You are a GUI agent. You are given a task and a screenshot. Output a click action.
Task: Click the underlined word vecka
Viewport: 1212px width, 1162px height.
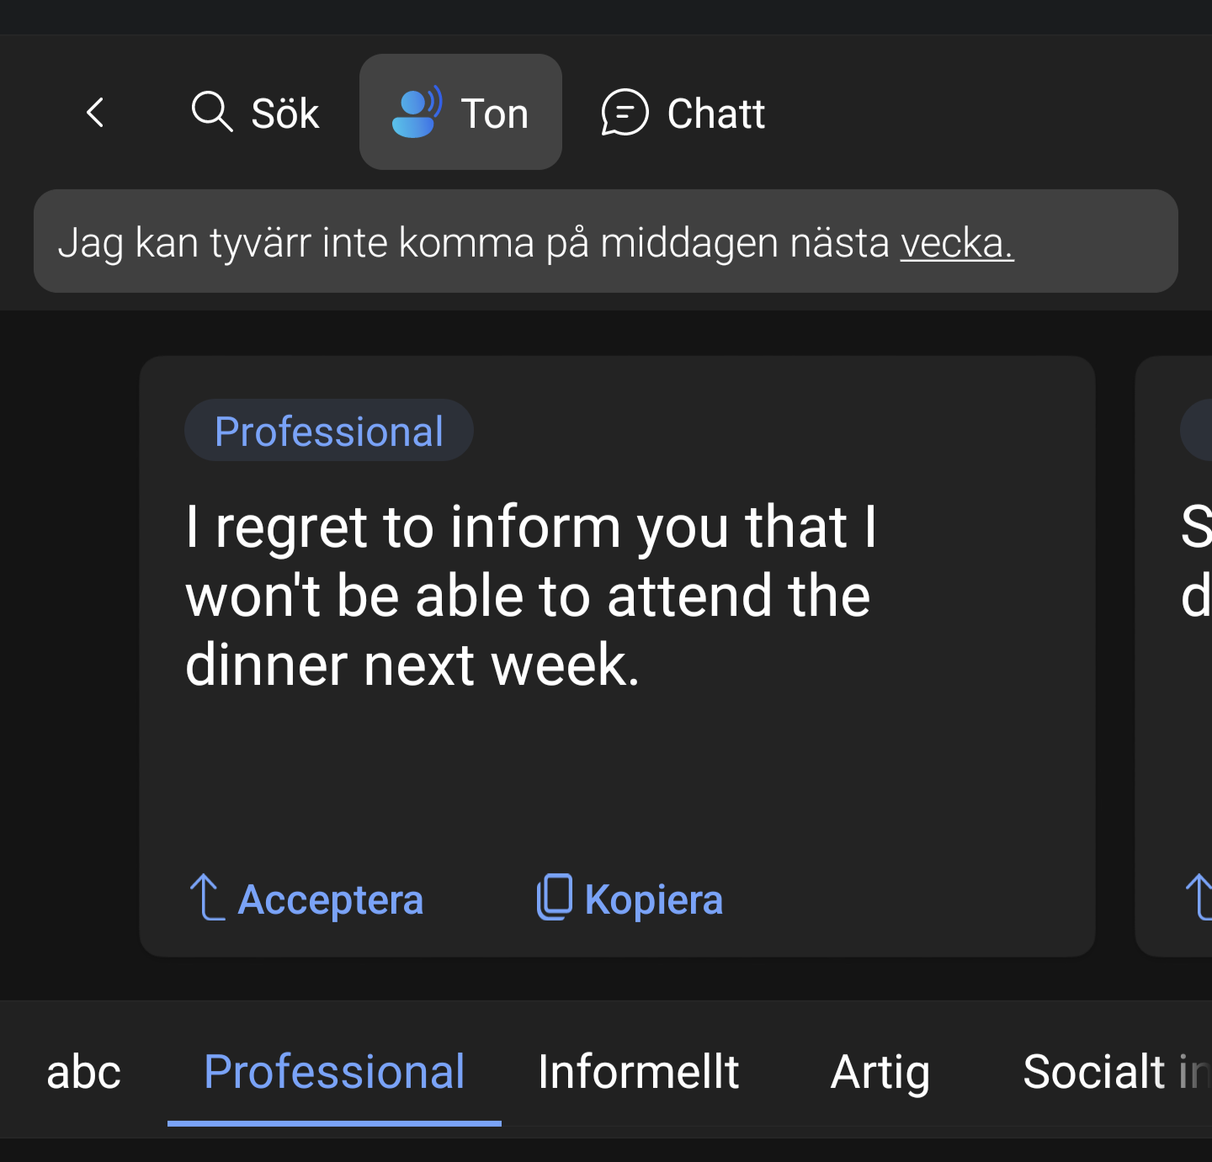[957, 243]
